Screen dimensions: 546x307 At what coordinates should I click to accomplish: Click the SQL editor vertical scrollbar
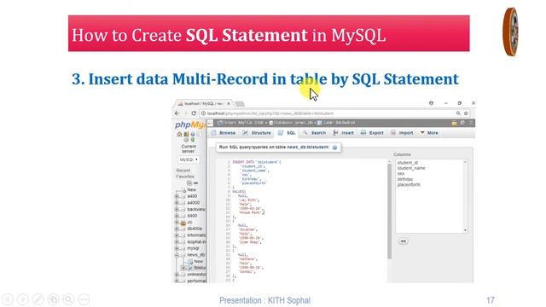(x=389, y=211)
